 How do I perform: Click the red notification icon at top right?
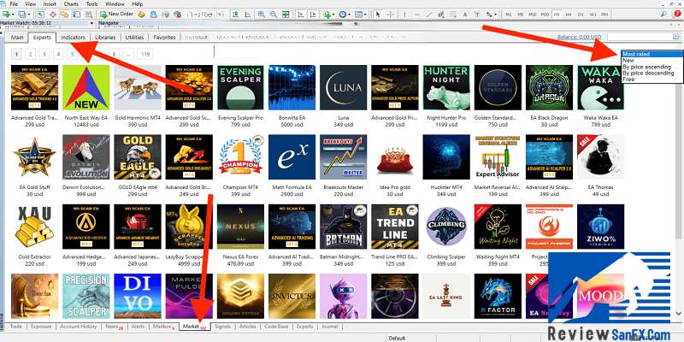tap(677, 14)
